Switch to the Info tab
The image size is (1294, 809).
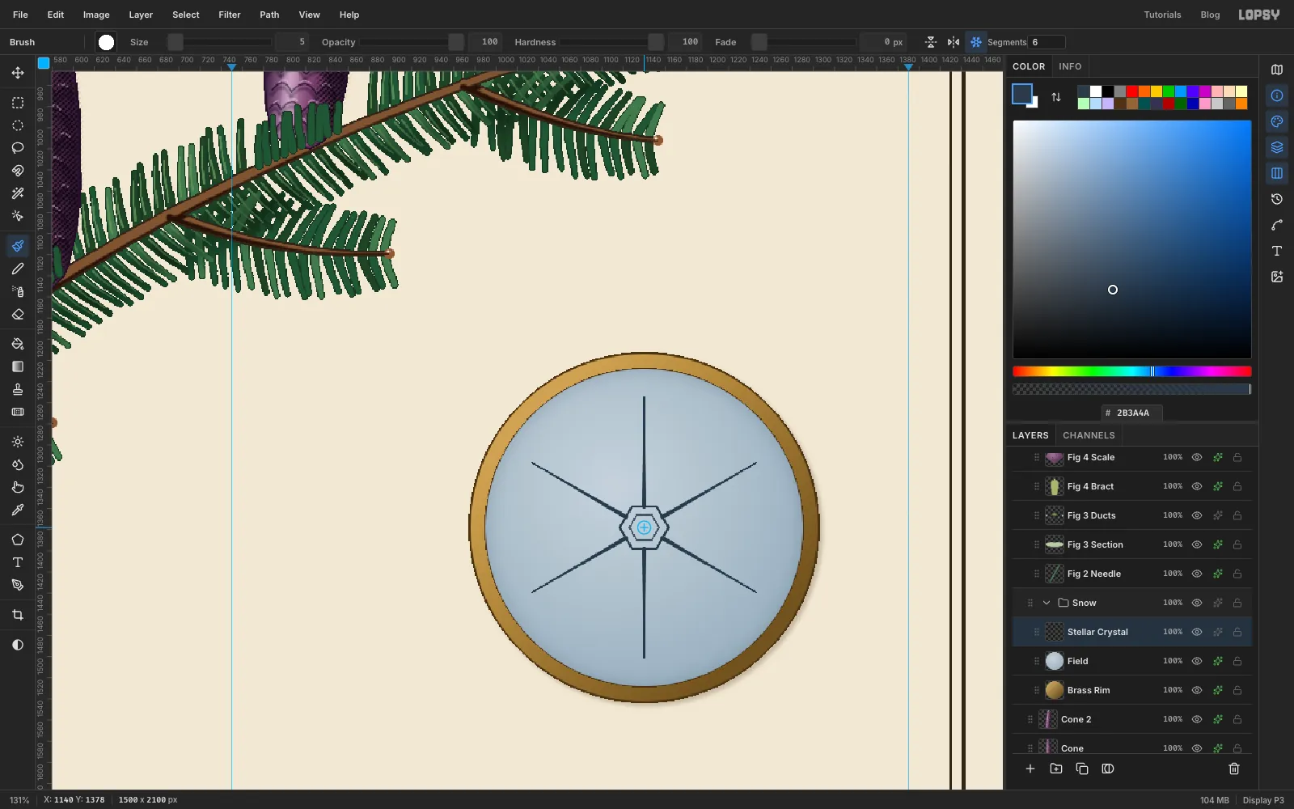tap(1070, 66)
